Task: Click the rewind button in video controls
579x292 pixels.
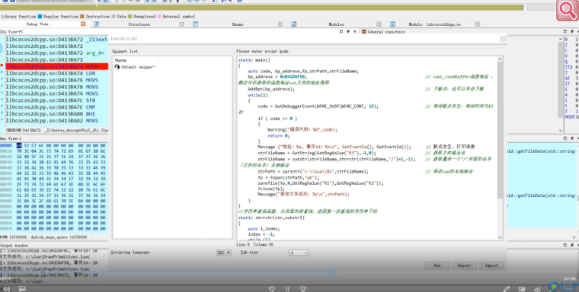Action: [x=272, y=289]
